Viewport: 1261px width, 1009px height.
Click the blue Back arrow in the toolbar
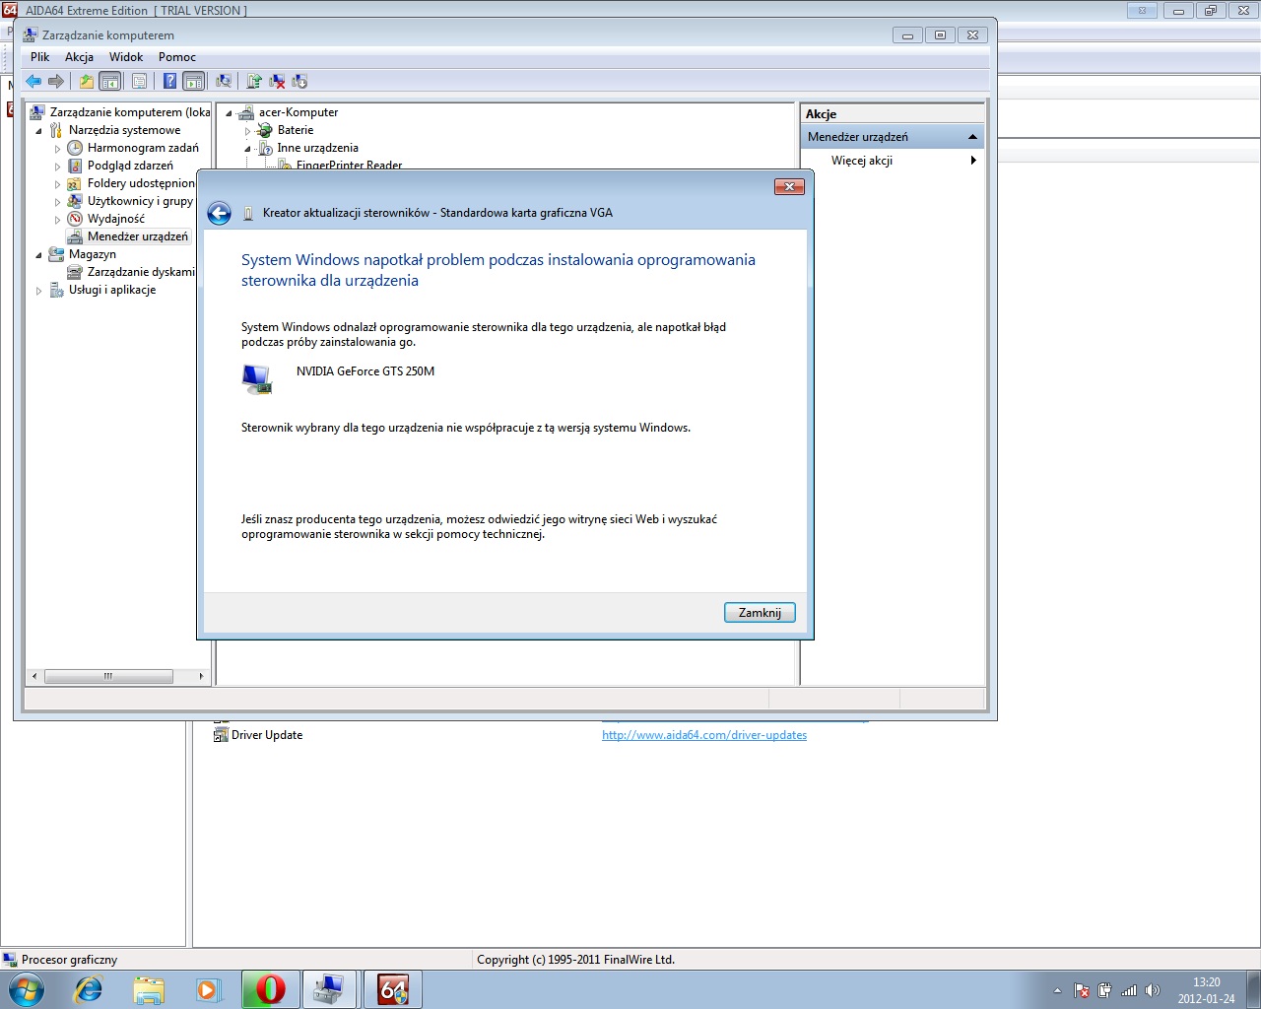[x=33, y=81]
